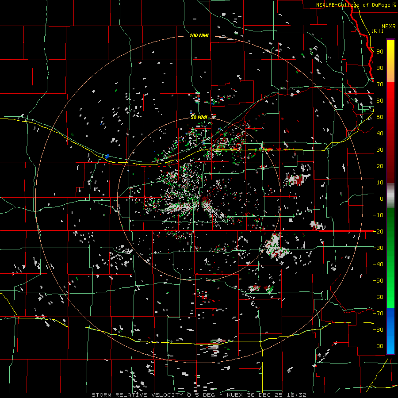This screenshot has height=398, width=398.
Task: Click the "70" value on the velocity scale
Action: [380, 84]
